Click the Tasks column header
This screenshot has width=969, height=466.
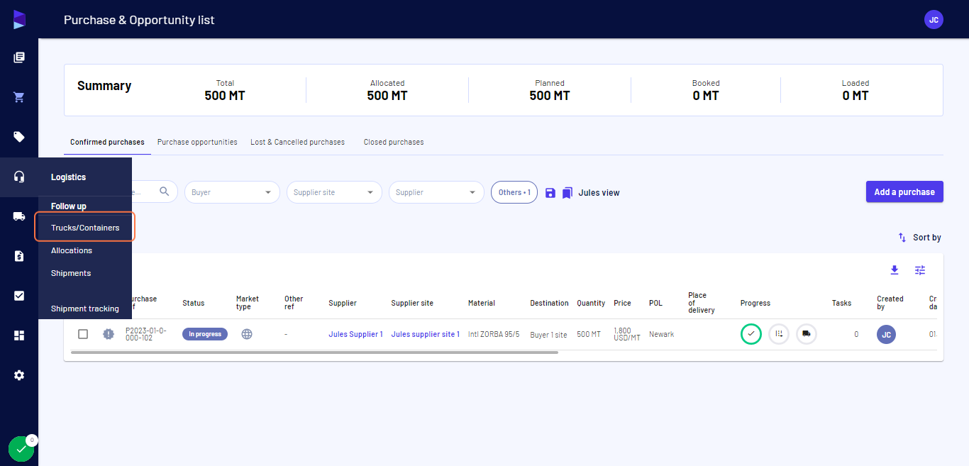click(841, 303)
